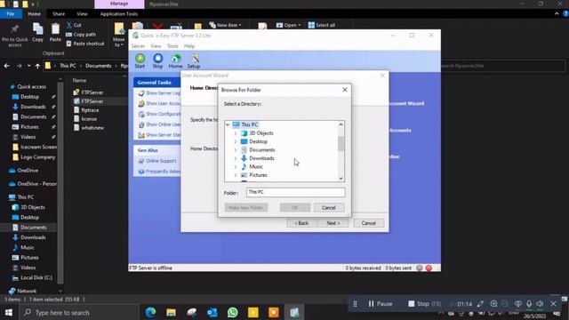Expand the Downloads node in Browse For Folder
The width and height of the screenshot is (569, 320).
point(236,158)
